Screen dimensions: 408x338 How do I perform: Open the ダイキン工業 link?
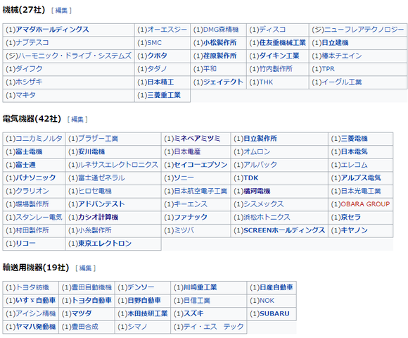[279, 56]
